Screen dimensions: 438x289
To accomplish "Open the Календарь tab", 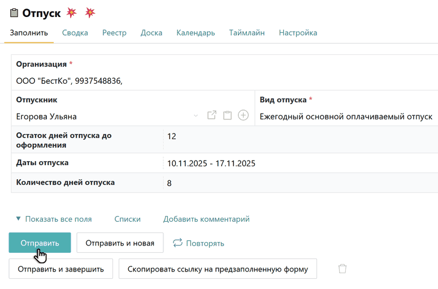I will point(196,33).
